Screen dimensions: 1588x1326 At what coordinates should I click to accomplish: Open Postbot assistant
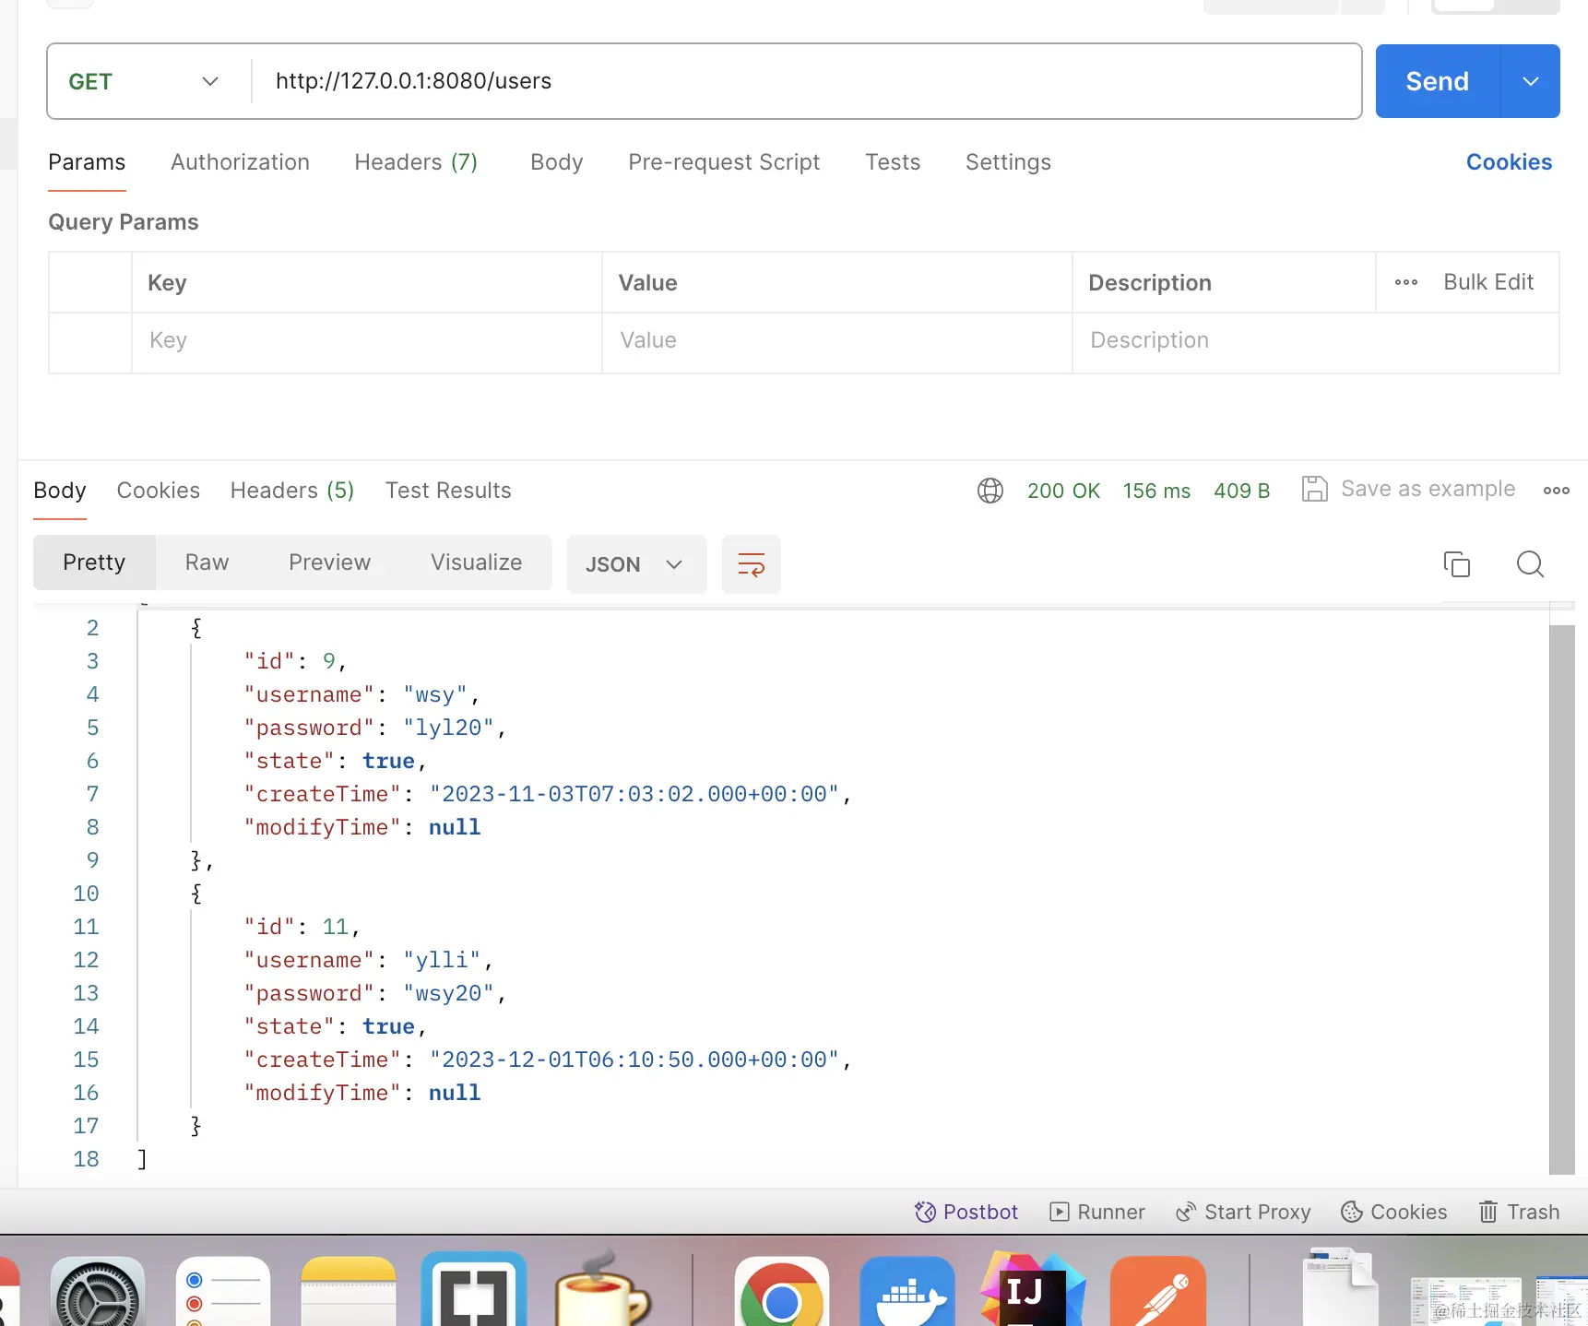pyautogui.click(x=966, y=1212)
